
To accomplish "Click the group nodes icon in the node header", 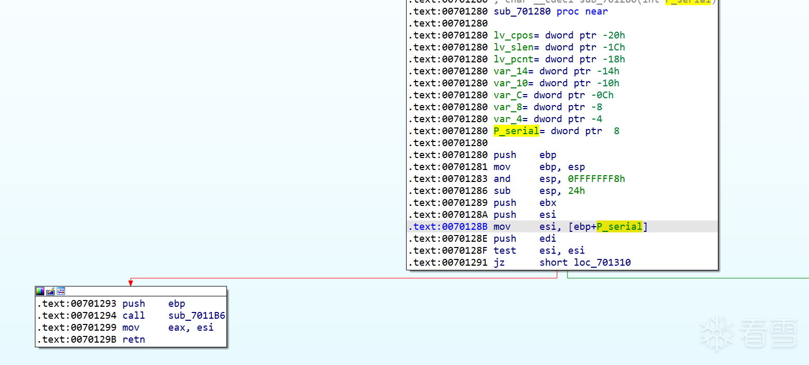I will (61, 291).
